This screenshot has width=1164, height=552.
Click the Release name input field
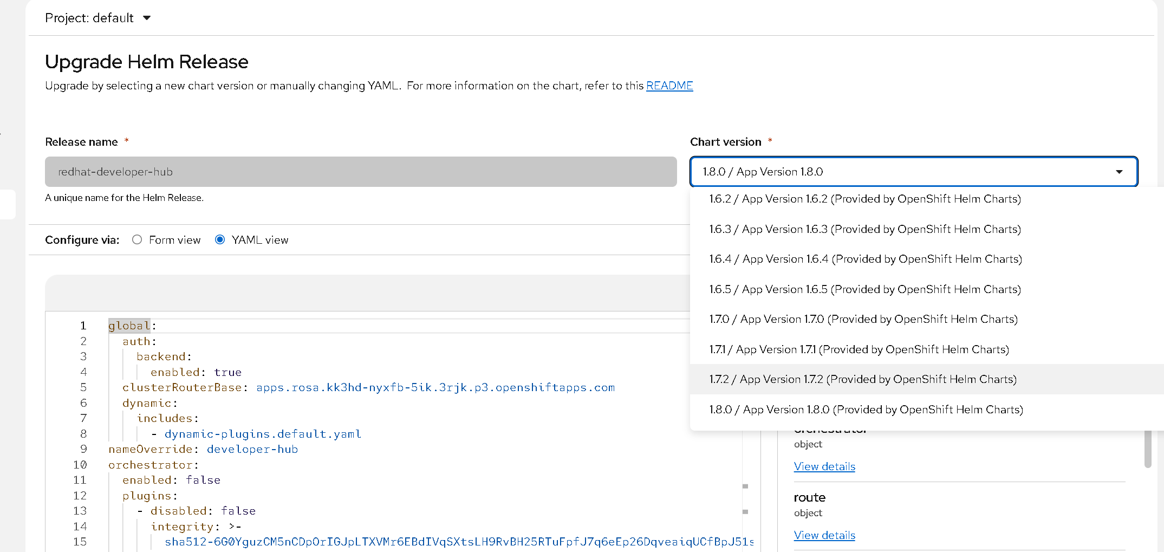tap(361, 172)
